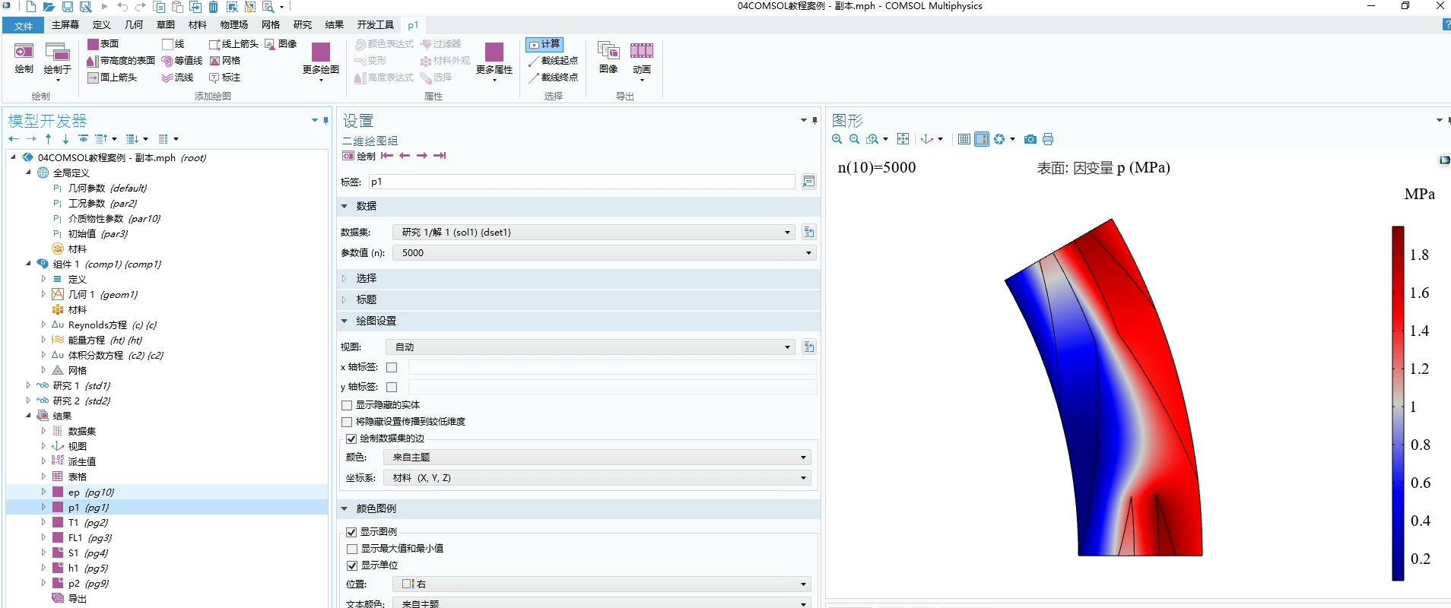This screenshot has height=608, width=1451.
Task: Uncheck 显示图例 checkbox
Action: click(351, 532)
